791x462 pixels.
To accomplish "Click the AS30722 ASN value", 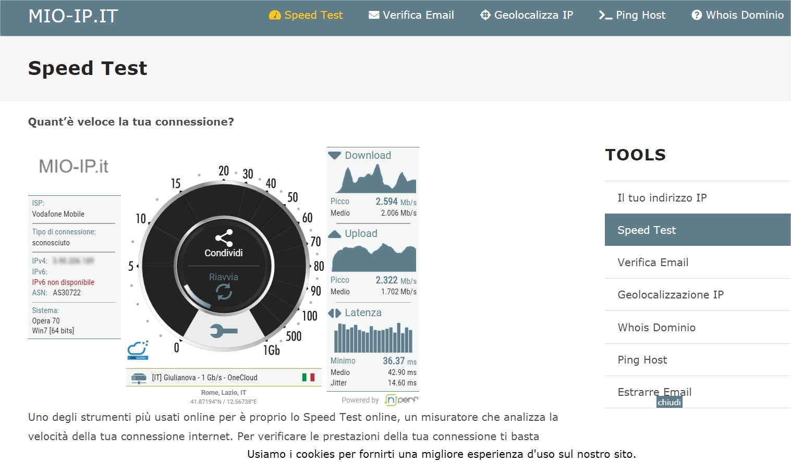I will pos(67,293).
